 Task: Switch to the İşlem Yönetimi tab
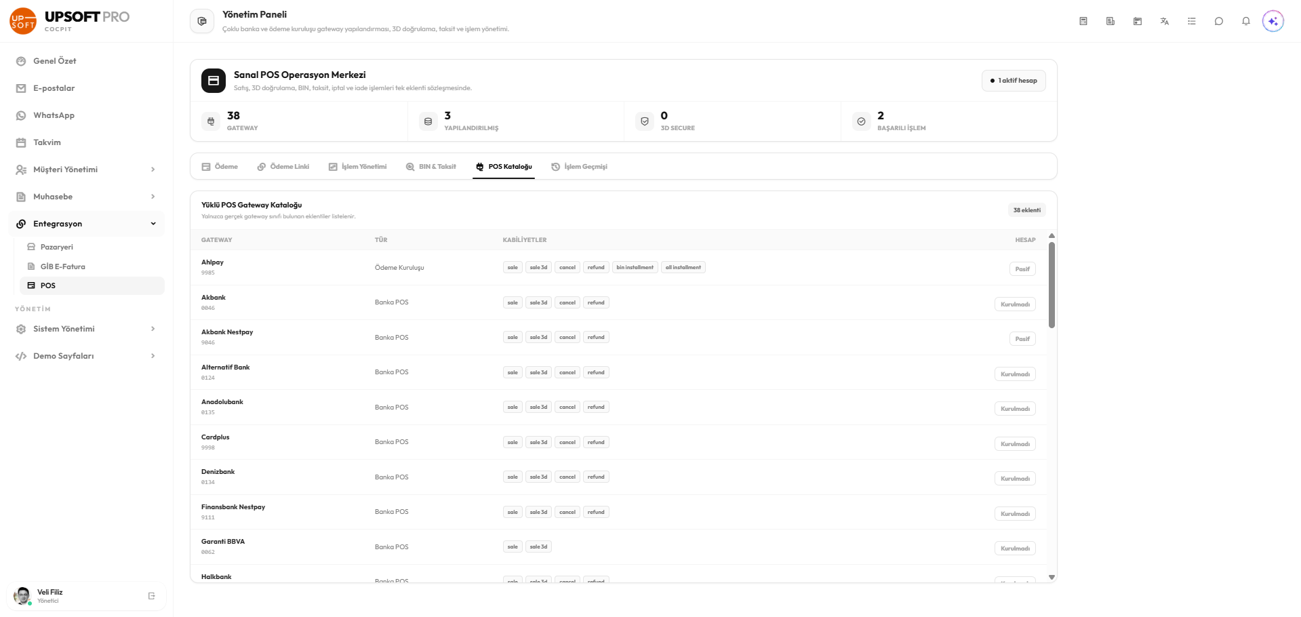pyautogui.click(x=358, y=167)
